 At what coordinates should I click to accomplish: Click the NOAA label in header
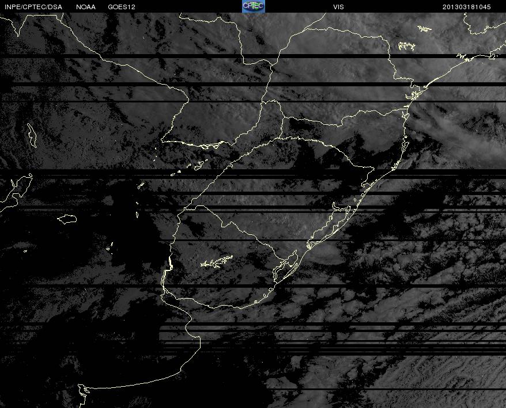86,7
